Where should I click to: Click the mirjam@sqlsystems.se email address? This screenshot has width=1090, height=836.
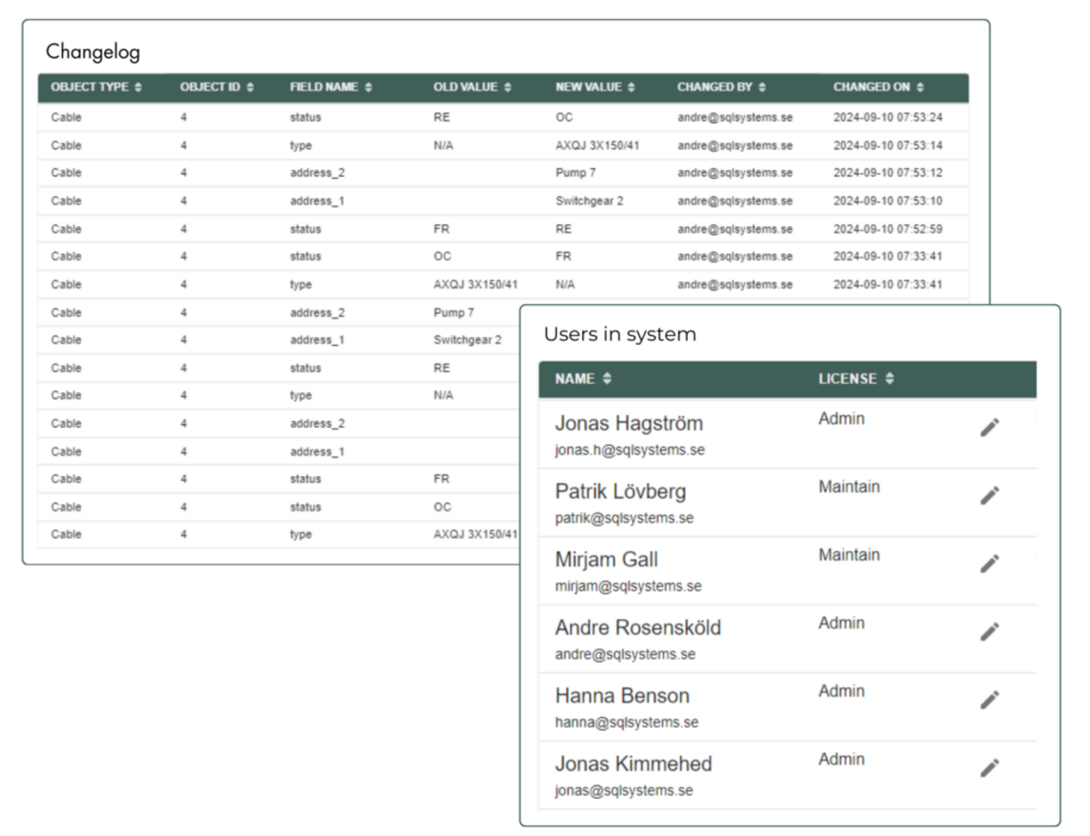(x=628, y=586)
